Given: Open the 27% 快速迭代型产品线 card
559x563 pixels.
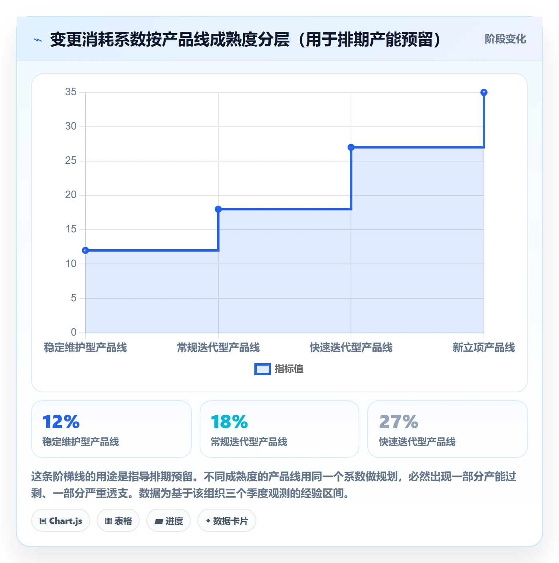Looking at the screenshot, I should pyautogui.click(x=448, y=429).
